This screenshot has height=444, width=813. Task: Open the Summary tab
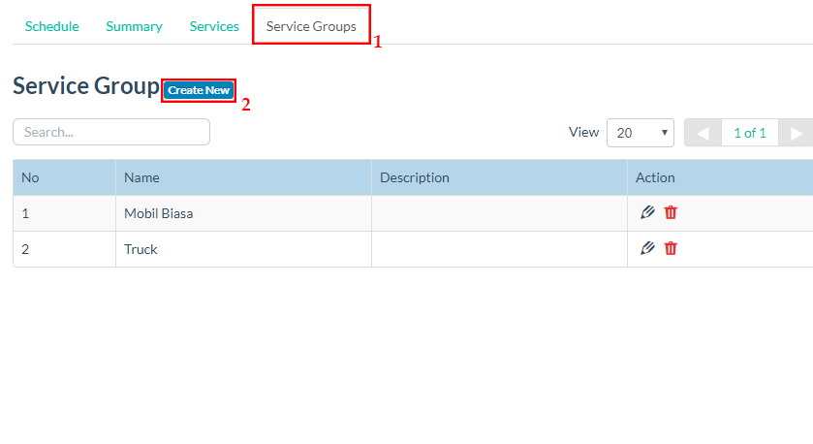[134, 26]
